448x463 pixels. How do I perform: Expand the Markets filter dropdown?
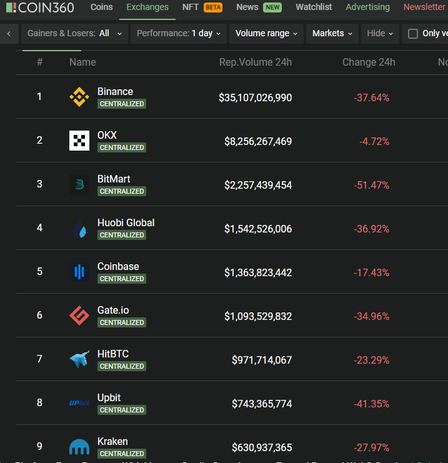pos(332,34)
